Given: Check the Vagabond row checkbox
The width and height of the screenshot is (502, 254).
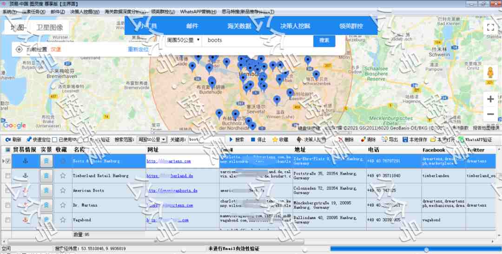Looking at the screenshot, I should click(x=8, y=220).
